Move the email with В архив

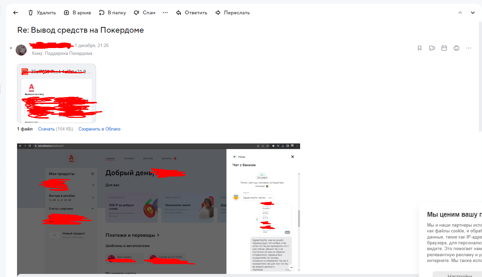(77, 13)
